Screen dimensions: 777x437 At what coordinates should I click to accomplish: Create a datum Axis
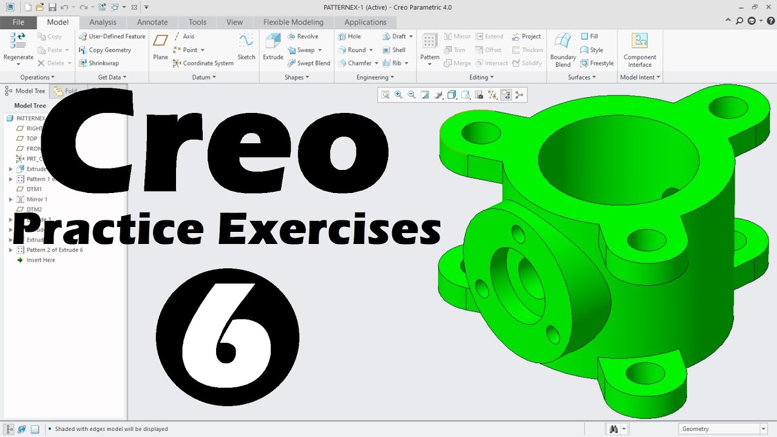184,36
